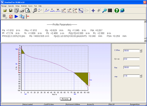Adjust the step value with the spinner arrows
The image size is (147, 106).
pos(141,76)
